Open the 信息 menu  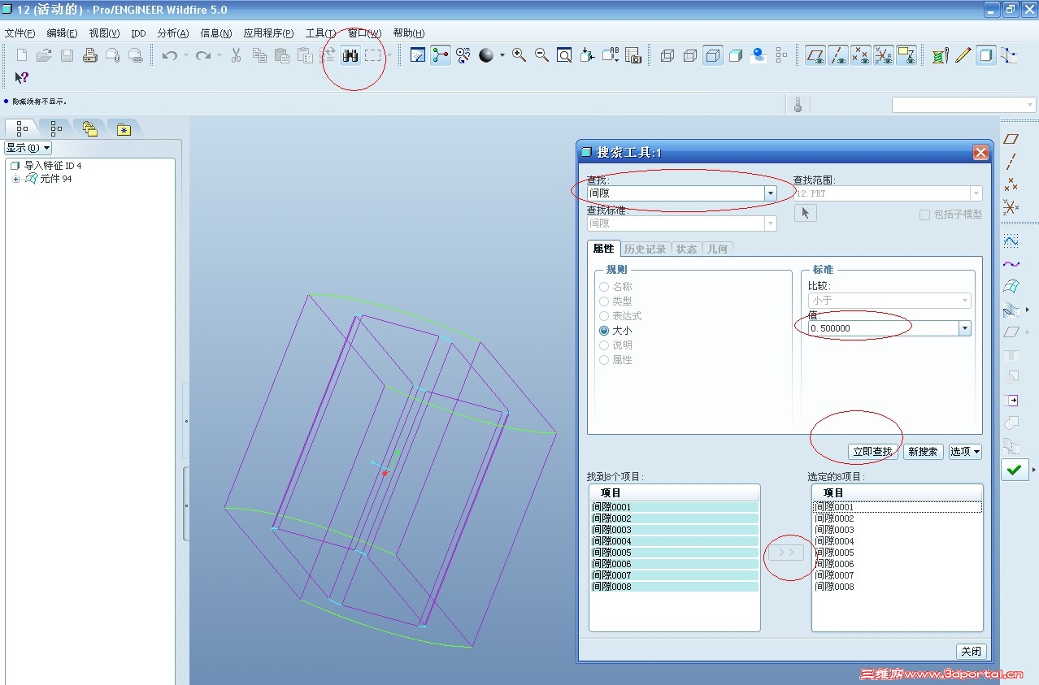point(215,33)
